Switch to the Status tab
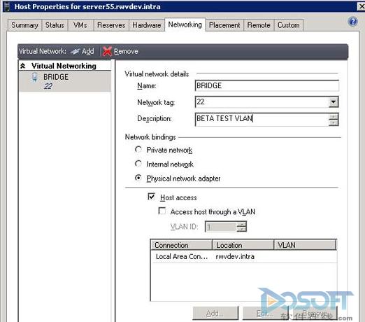Image resolution: width=365 pixels, height=322 pixels. [x=55, y=25]
